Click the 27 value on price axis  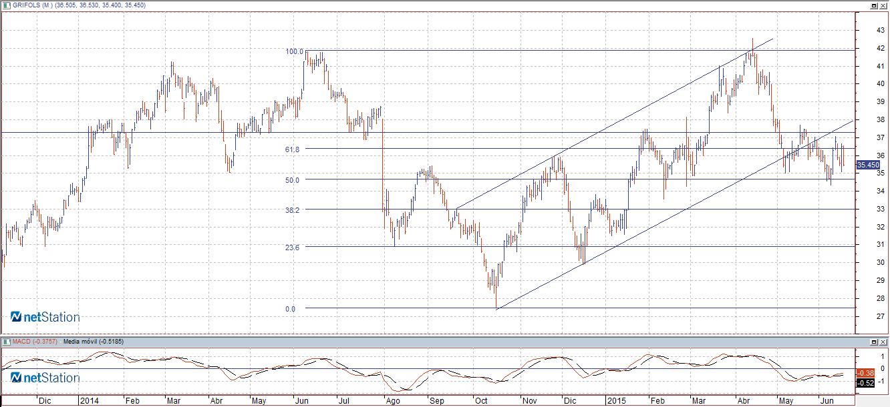coord(880,316)
